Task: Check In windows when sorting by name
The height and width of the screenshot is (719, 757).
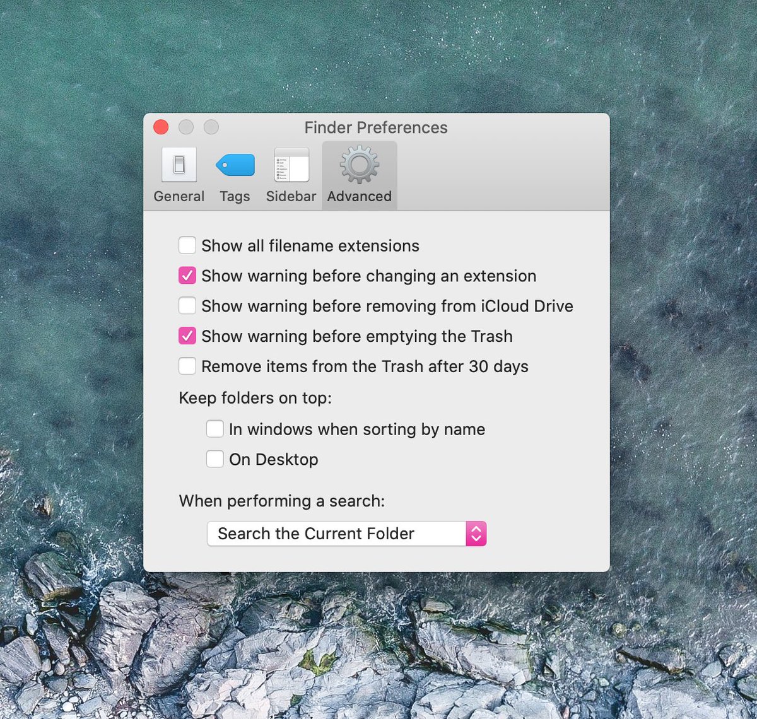Action: (x=215, y=429)
